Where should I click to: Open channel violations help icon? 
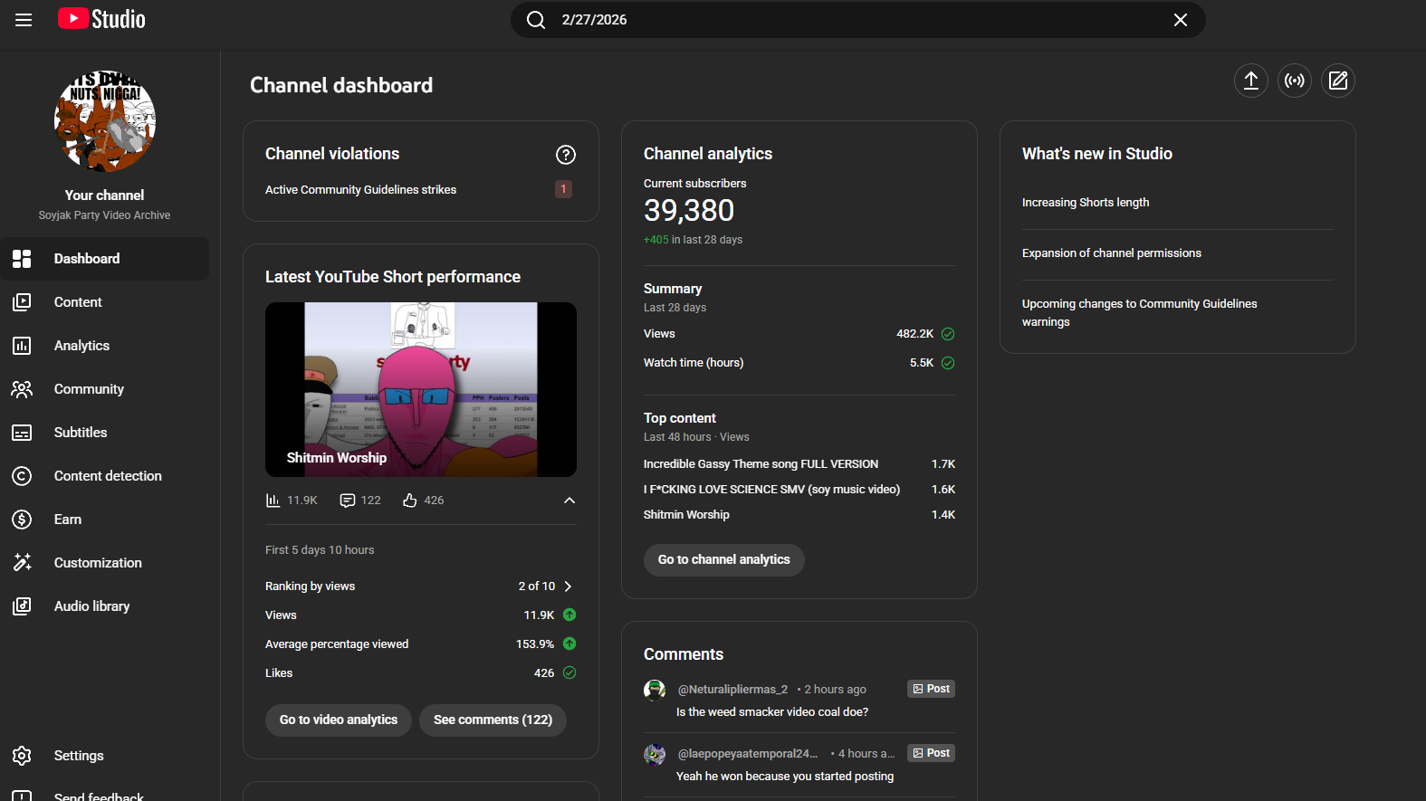(x=565, y=155)
